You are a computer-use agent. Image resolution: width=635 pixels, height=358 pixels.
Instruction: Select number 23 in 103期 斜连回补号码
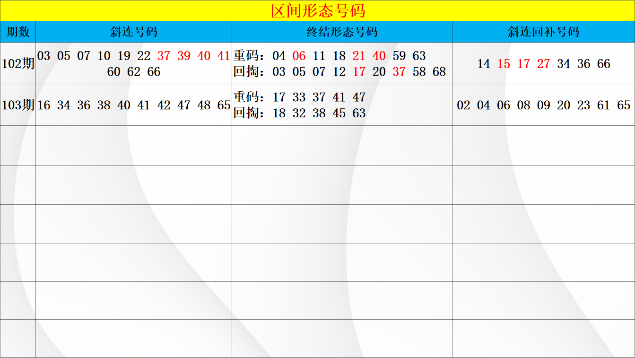coord(583,105)
